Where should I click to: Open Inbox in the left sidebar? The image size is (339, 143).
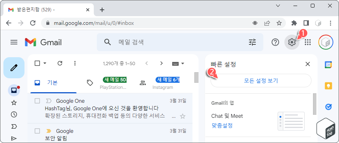pos(14,91)
